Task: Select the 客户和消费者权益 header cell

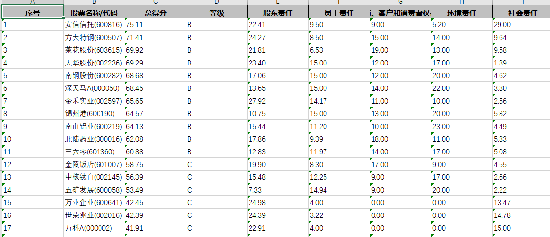Action: tap(400, 12)
